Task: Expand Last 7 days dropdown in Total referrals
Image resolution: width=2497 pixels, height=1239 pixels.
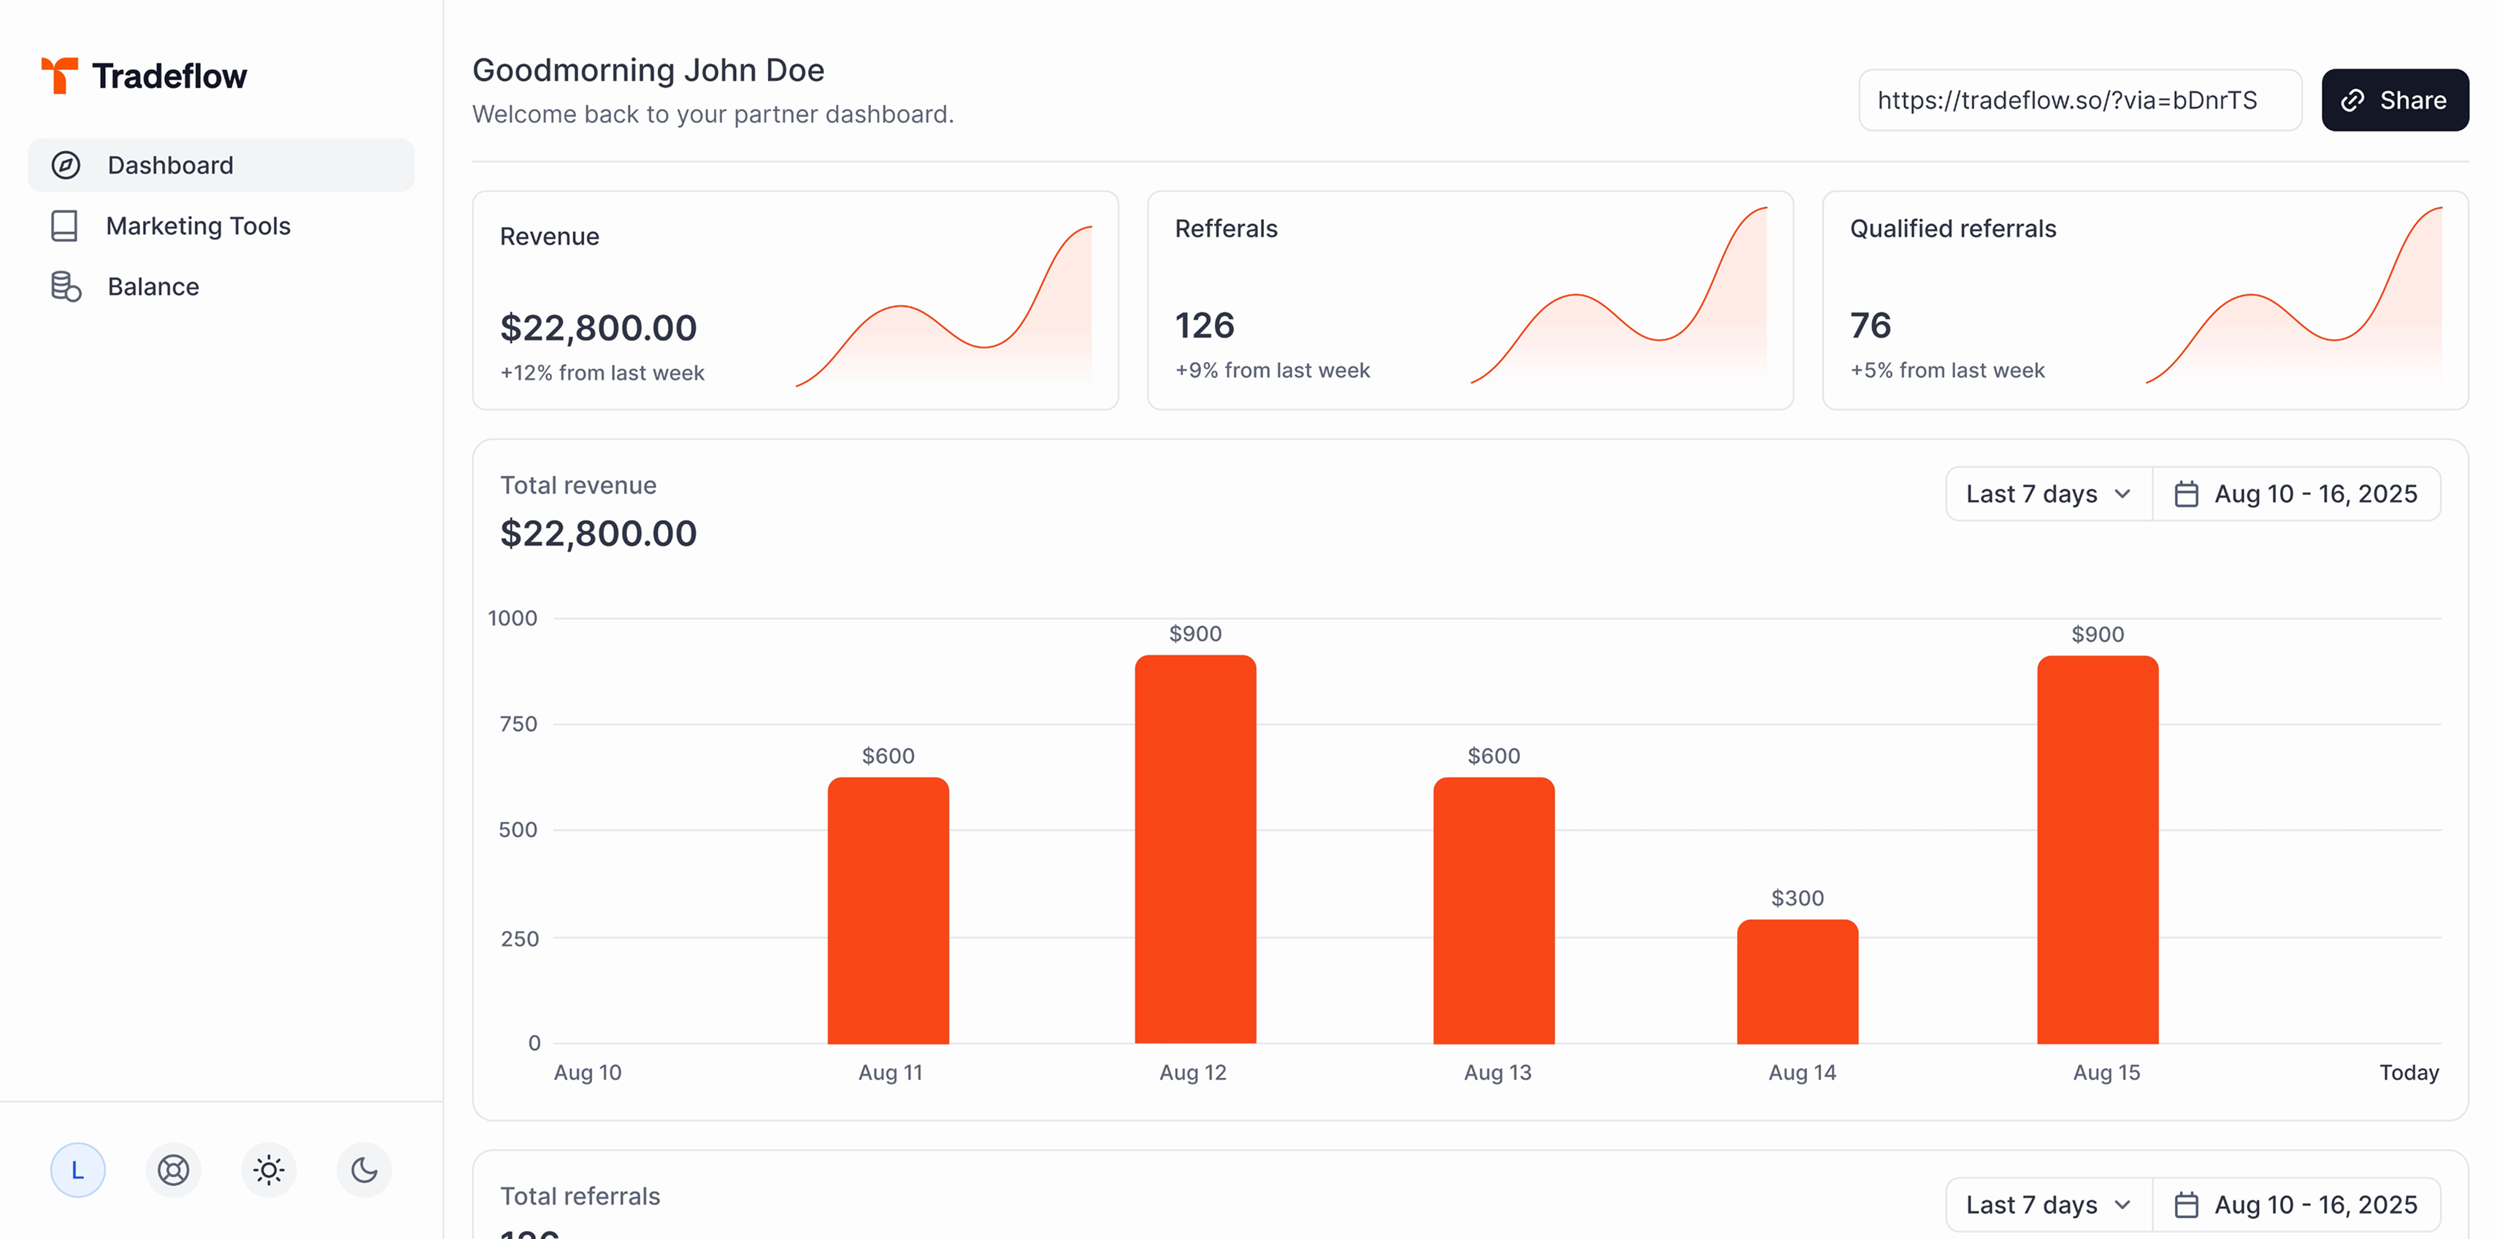Action: pyautogui.click(x=2048, y=1205)
